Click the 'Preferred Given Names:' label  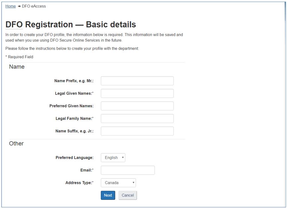[x=71, y=106]
